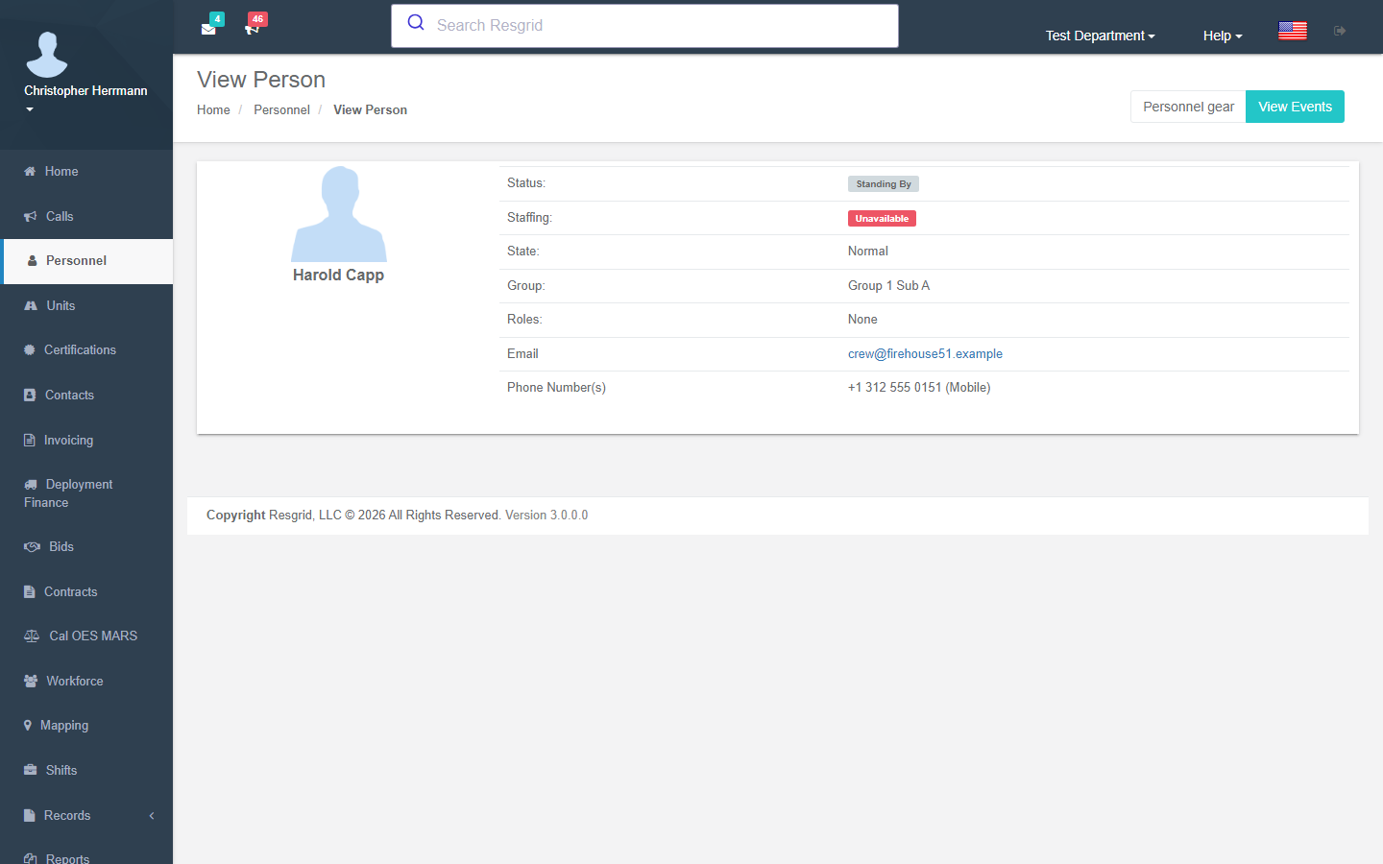The width and height of the screenshot is (1383, 864).
Task: Click the Records sidebar label
Action: pyautogui.click(x=67, y=816)
